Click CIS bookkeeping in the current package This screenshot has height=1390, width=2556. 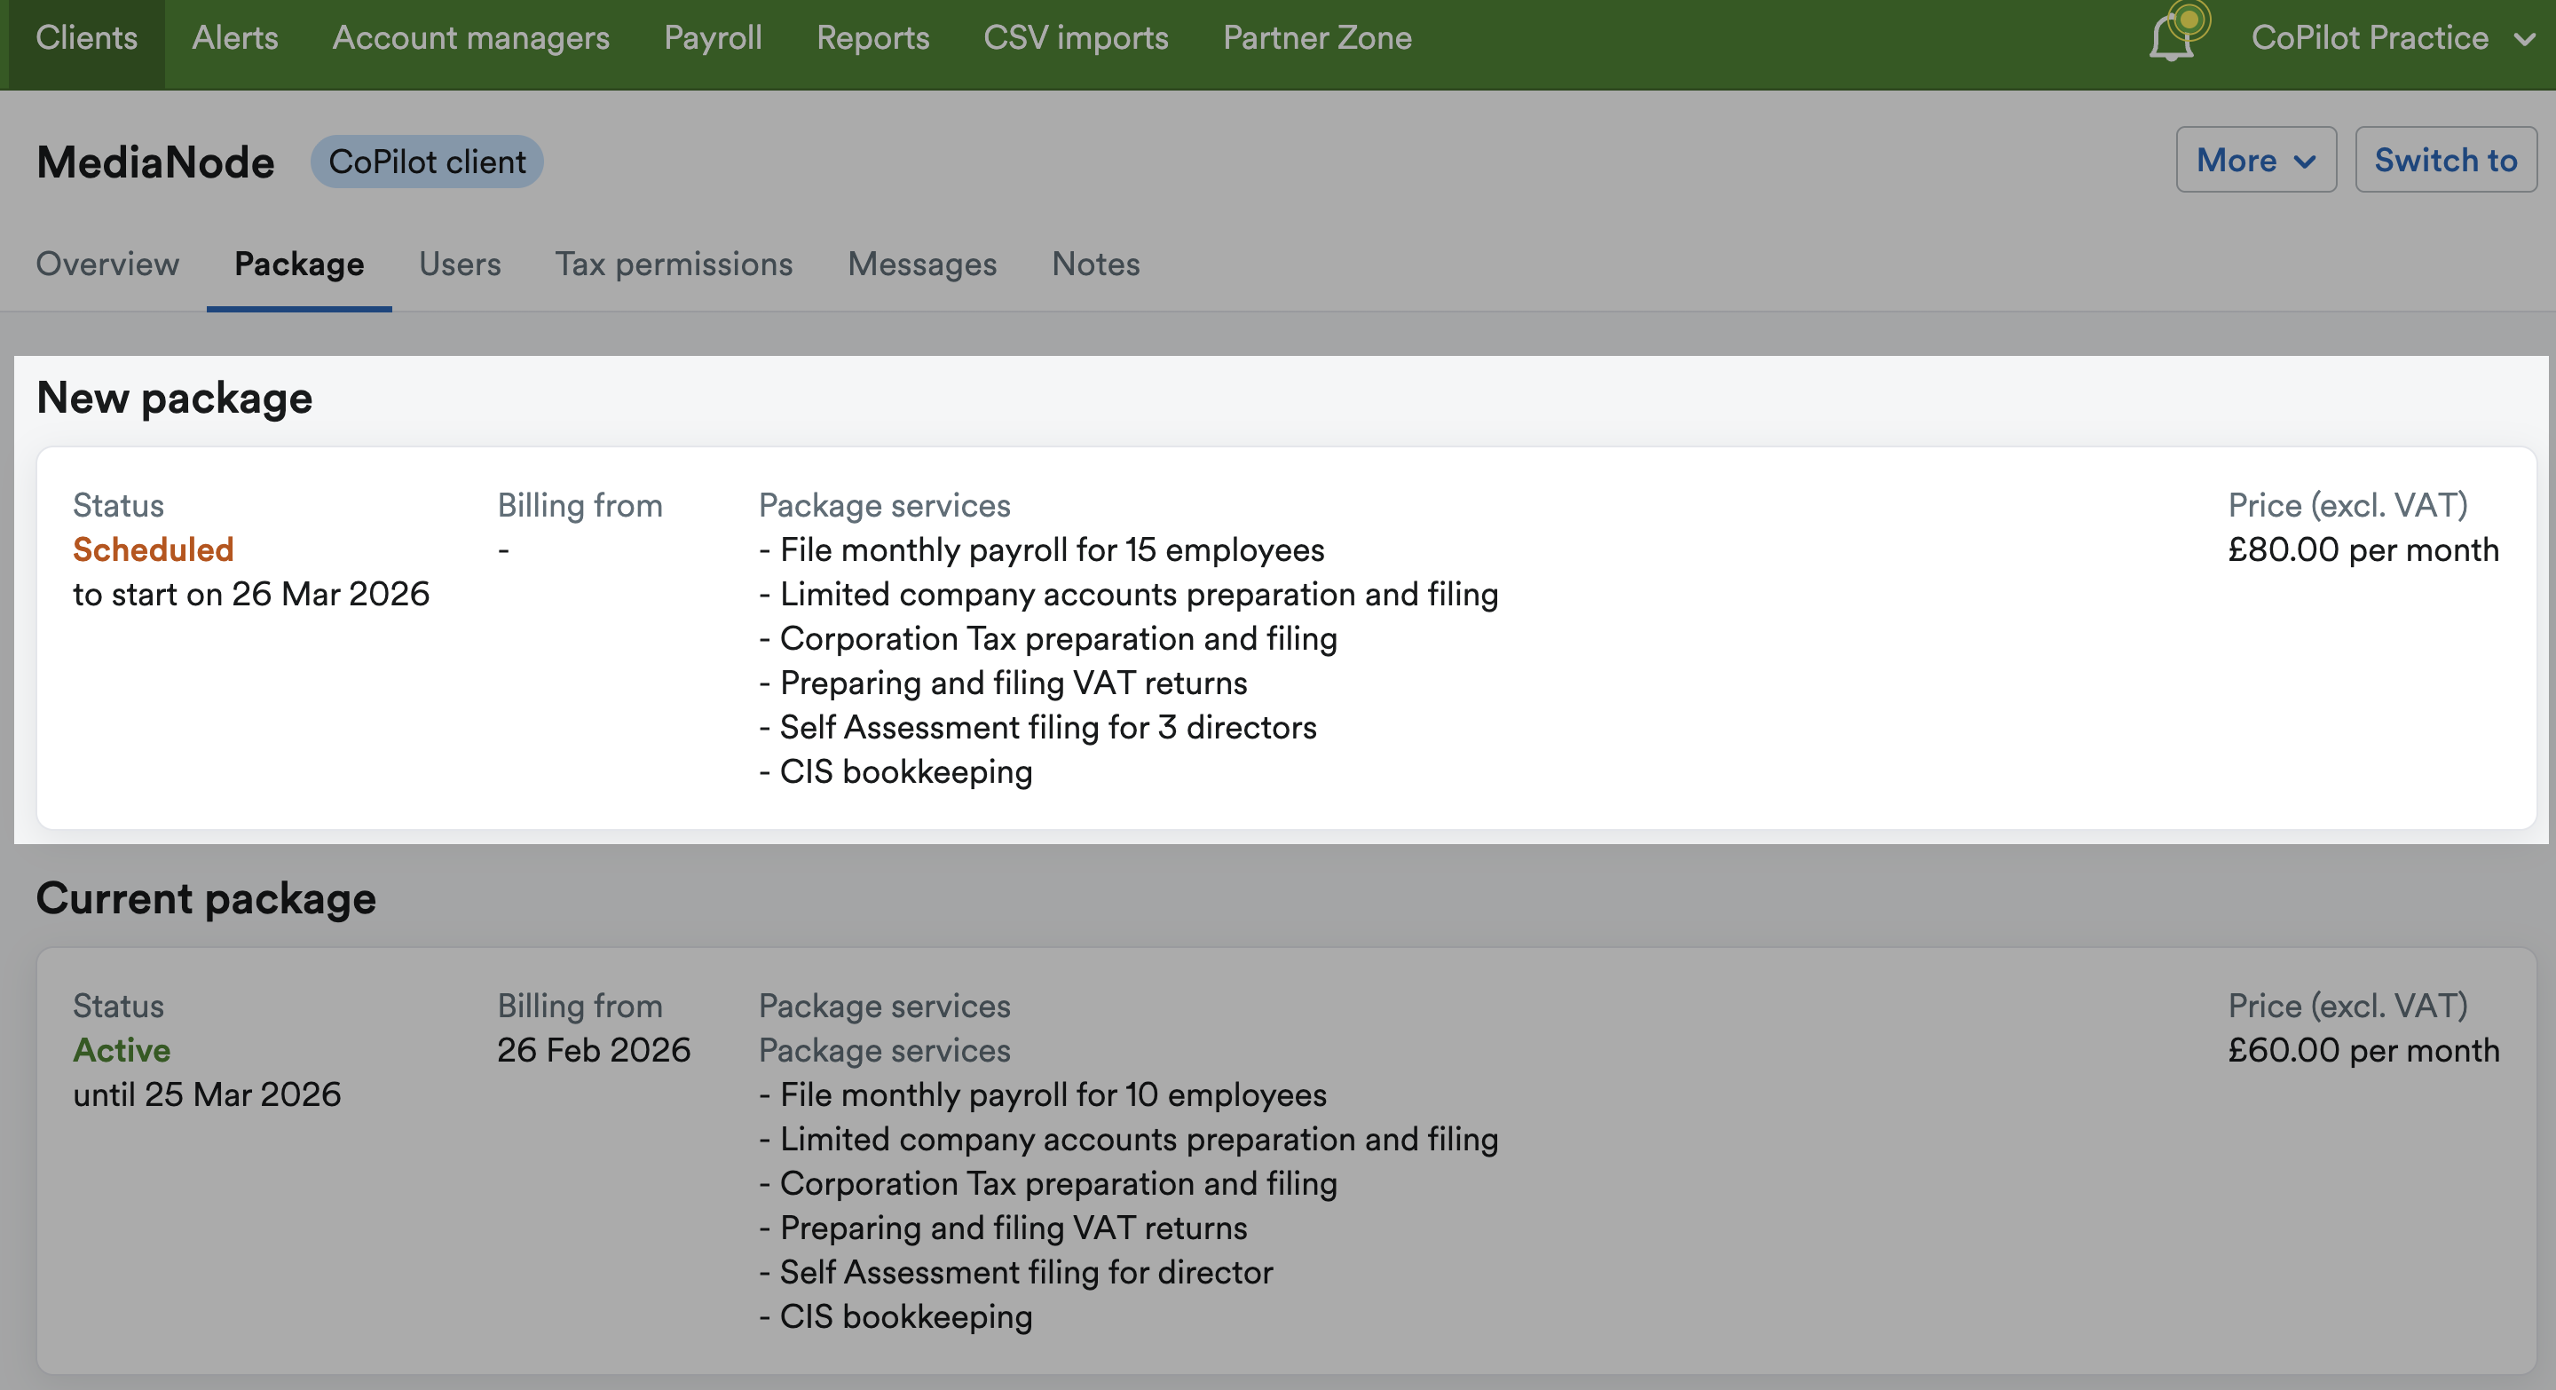(x=906, y=1316)
